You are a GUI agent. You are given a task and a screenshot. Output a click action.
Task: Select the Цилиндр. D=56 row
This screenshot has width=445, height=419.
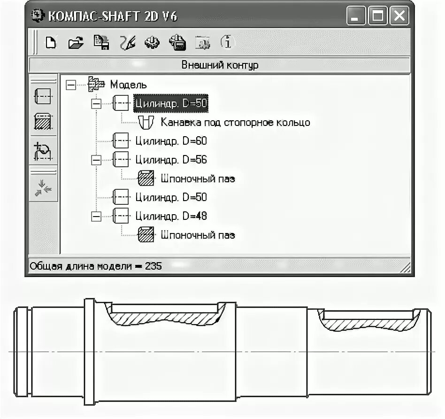(171, 159)
